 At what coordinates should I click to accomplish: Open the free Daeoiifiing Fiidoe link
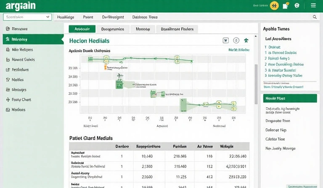tap(286, 64)
